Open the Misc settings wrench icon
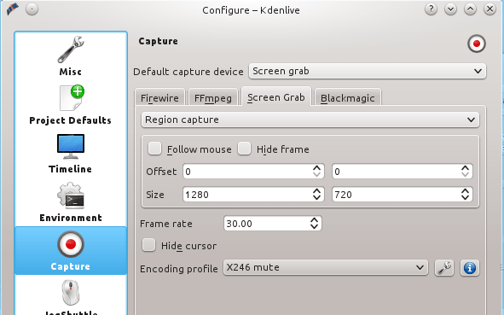The height and width of the screenshot is (315, 504). pos(71,50)
